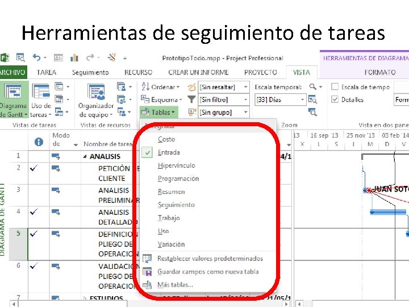Click the Gantt chart left scroll arrow
Image resolution: width=409 pixels, height=307 pixels.
(299, 304)
